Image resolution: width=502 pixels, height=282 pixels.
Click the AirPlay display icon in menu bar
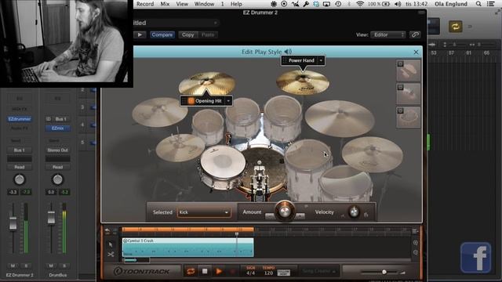click(326, 4)
